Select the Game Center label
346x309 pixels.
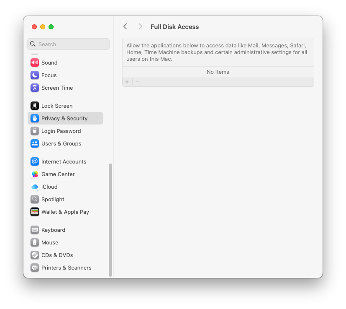[x=58, y=174]
